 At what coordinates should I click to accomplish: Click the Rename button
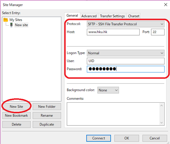pos(47,115)
